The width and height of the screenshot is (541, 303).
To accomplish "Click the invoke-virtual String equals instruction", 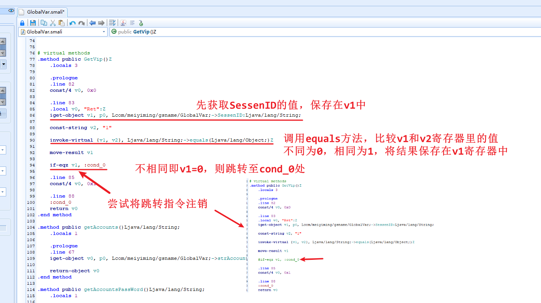I will tap(162, 140).
